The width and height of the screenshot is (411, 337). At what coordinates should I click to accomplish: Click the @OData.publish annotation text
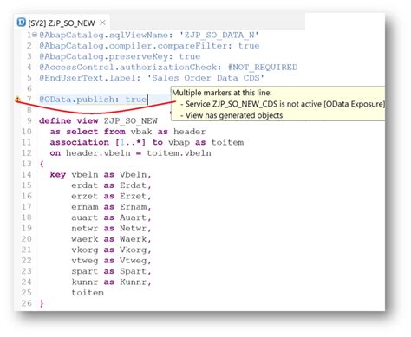point(77,100)
